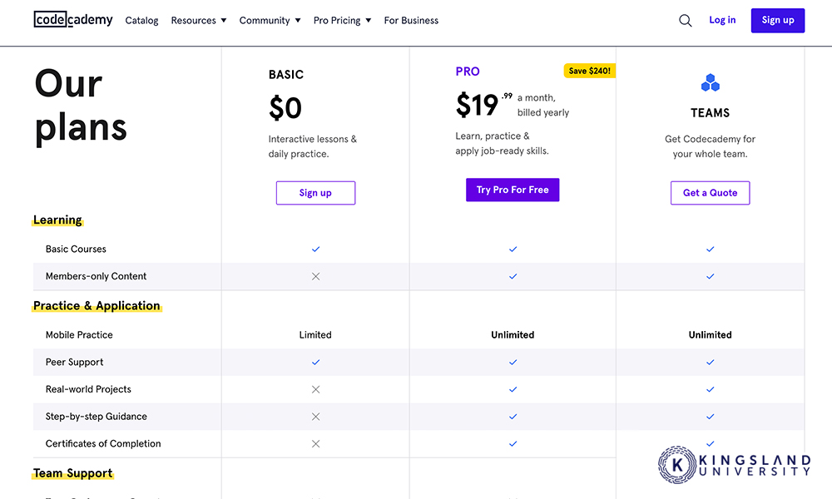The width and height of the screenshot is (832, 499).
Task: Click the Members-only Content checkmark under Pro
Action: click(513, 276)
